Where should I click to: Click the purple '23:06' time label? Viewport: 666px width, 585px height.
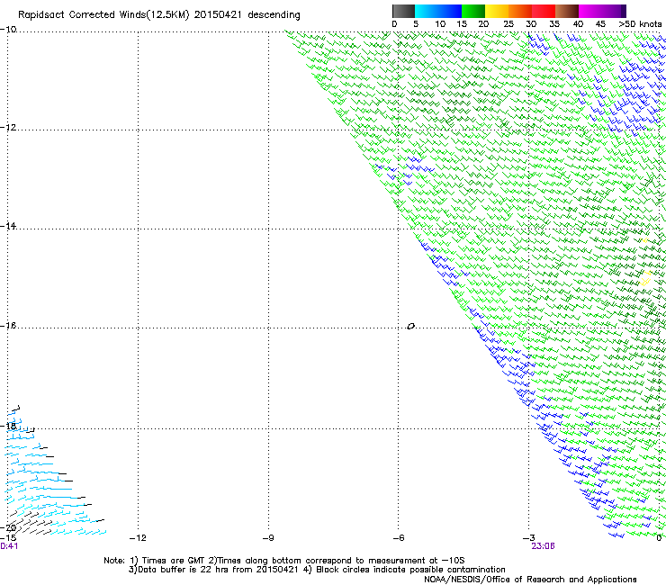(543, 546)
